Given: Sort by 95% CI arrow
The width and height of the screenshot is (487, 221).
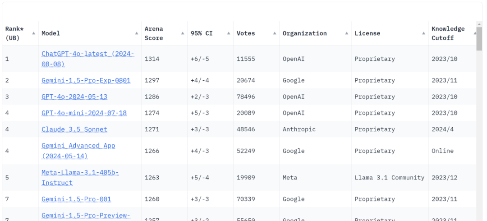Looking at the screenshot, I should (229, 33).
